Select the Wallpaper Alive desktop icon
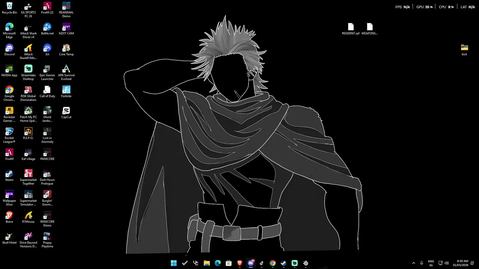Image resolution: width=479 pixels, height=269 pixels. (x=9, y=198)
